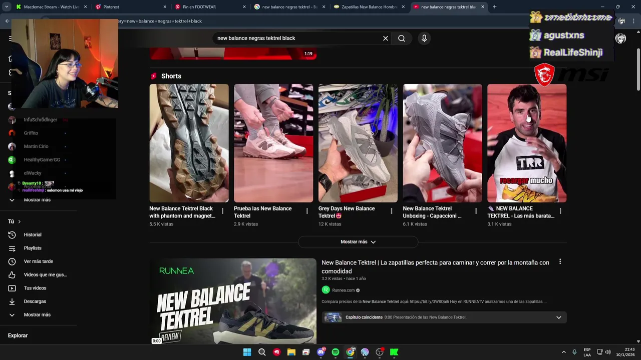Open Windows Start menu
Image resolution: width=641 pixels, height=360 pixels.
click(247, 352)
